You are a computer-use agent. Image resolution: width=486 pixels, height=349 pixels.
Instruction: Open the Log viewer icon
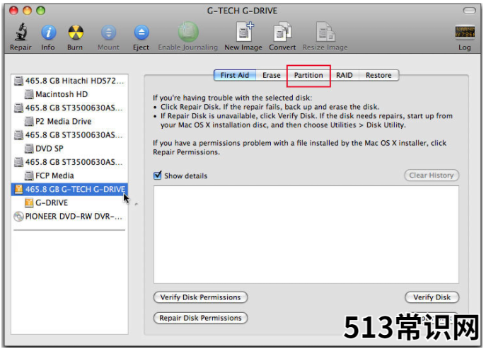(465, 33)
